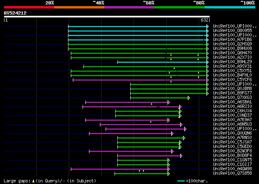259x184 pixels.
Task: Open the UniRef100_Q6H470 hit label
Action: 232,53
